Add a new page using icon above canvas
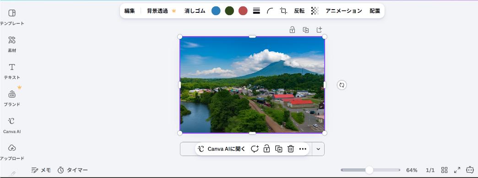Viewport: 478px width, 178px height. click(x=319, y=30)
